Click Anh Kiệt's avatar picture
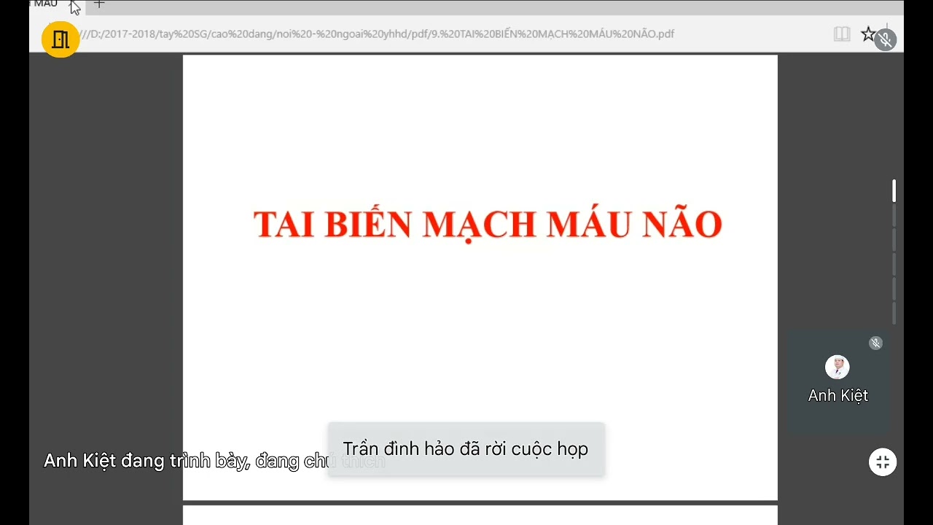933x525 pixels. tap(838, 367)
